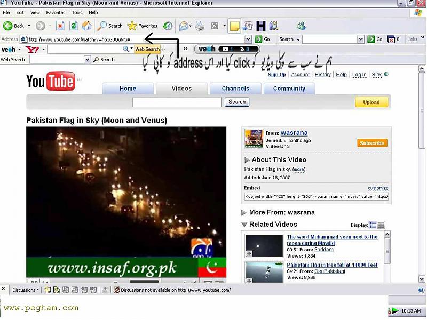Expand the toolbar overflow chevron near veoh

pyautogui.click(x=185, y=49)
